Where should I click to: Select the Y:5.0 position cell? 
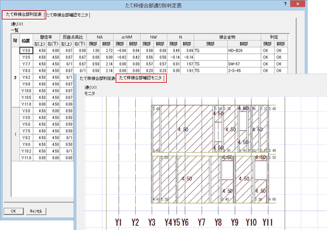[26, 124]
